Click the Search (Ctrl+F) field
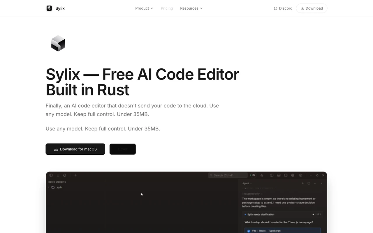The width and height of the screenshot is (373, 233). [228, 175]
